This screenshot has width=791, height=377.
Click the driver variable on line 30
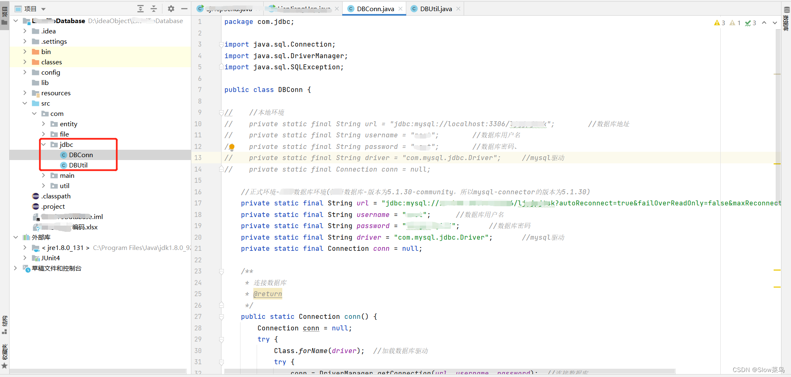pos(344,351)
